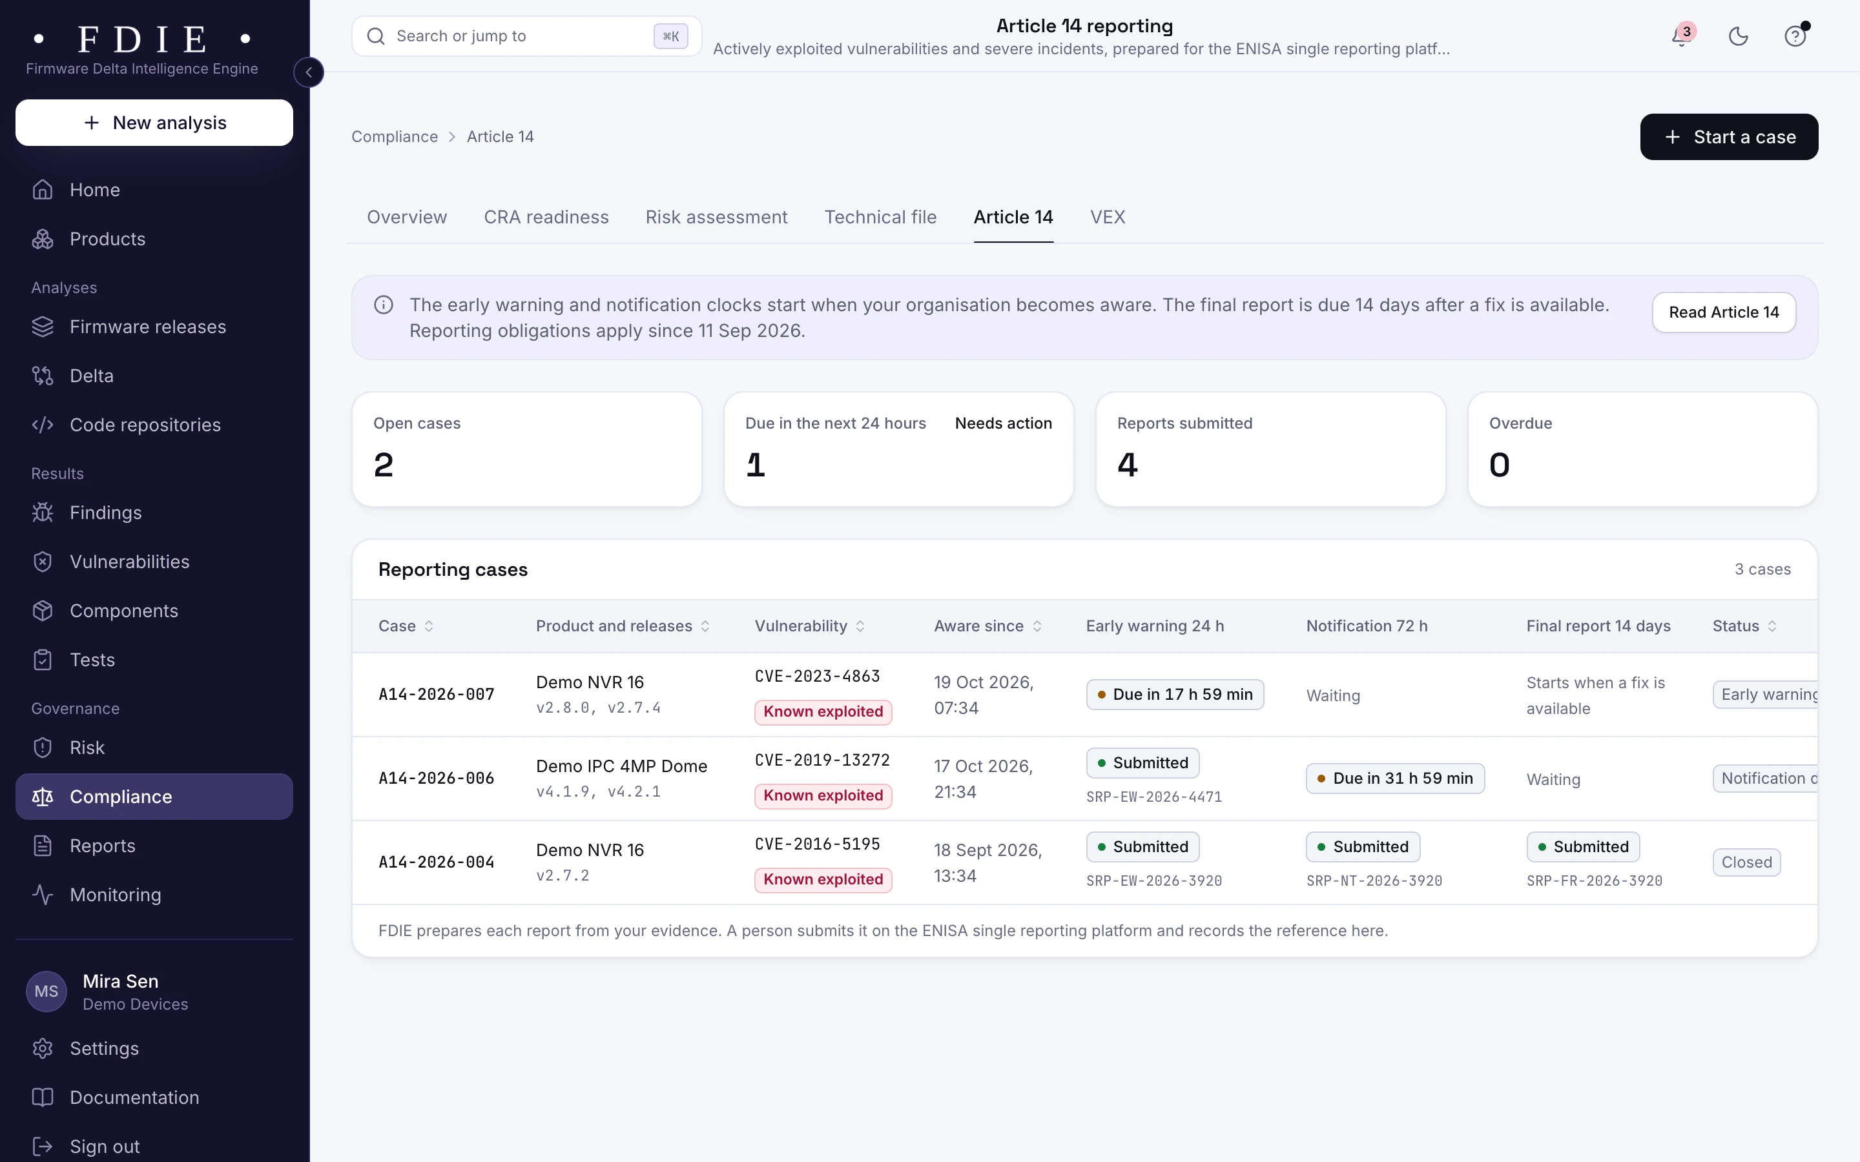The height and width of the screenshot is (1162, 1860).
Task: Click the Monitoring activity icon
Action: (43, 895)
